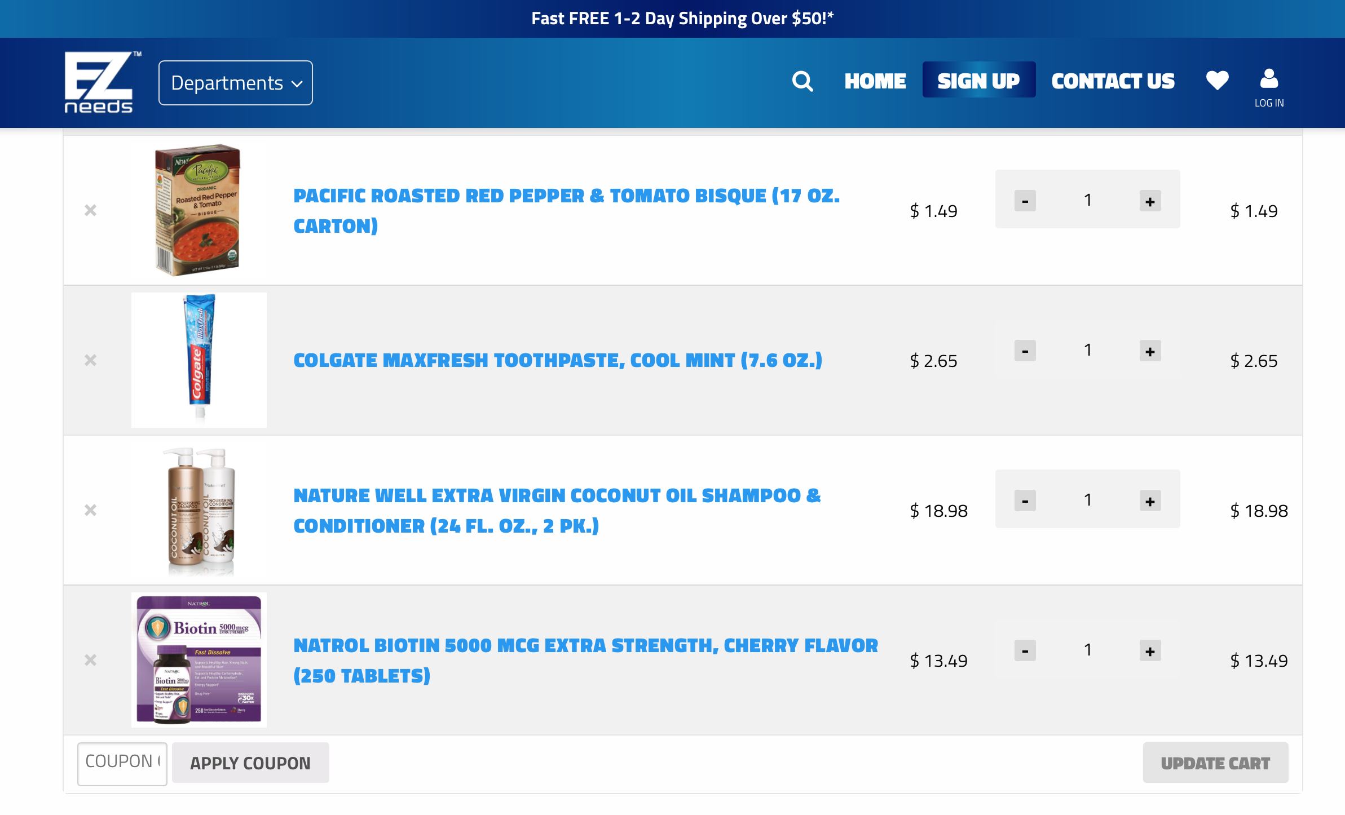
Task: Decrease quantity of Pacific Bisque
Action: [x=1025, y=201]
